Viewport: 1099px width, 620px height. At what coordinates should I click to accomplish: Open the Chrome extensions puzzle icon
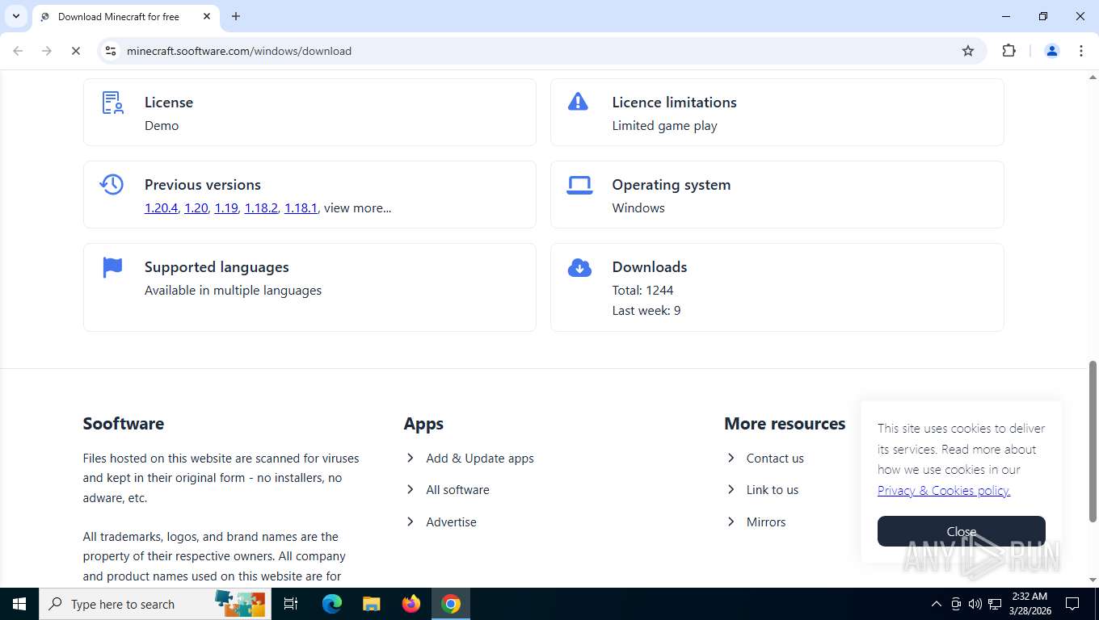pos(1008,51)
